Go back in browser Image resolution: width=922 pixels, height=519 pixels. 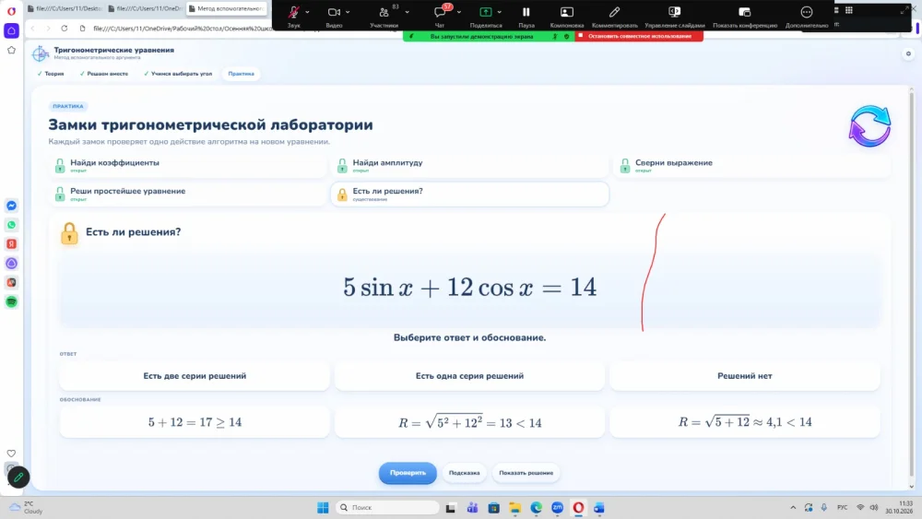click(x=33, y=29)
